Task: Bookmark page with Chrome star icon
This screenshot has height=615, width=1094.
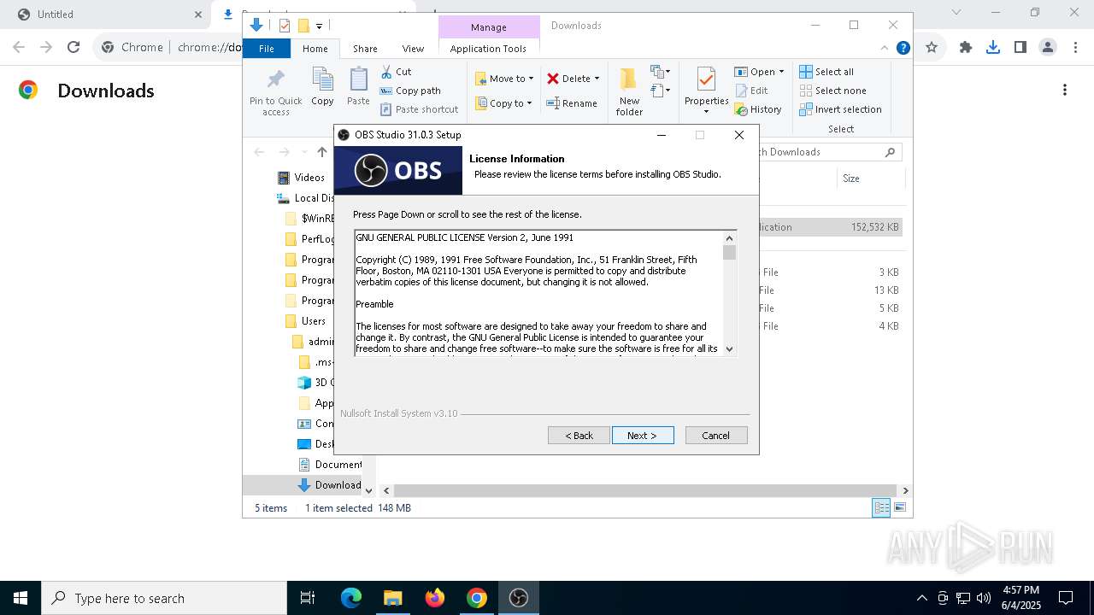Action: tap(932, 48)
